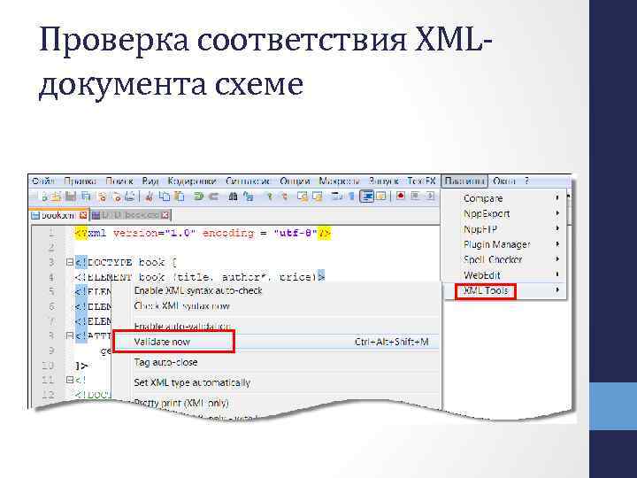The height and width of the screenshot is (478, 637).
Task: Switch to the book.xml tab
Action: point(58,215)
